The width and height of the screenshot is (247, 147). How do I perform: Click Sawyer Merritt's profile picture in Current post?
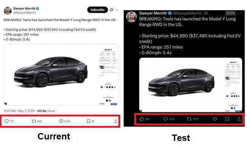(8, 11)
